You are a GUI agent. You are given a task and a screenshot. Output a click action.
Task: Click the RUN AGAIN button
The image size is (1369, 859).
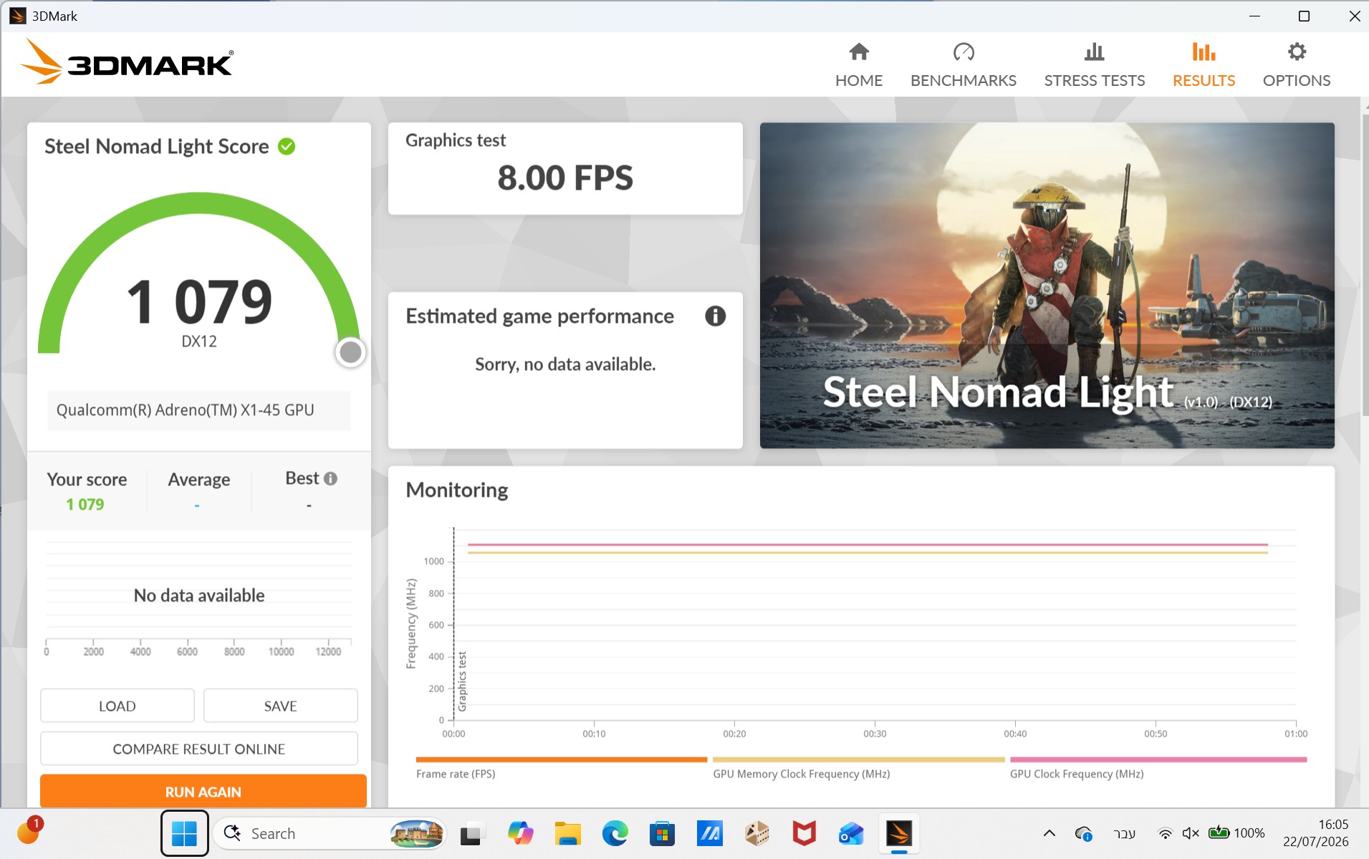click(203, 792)
